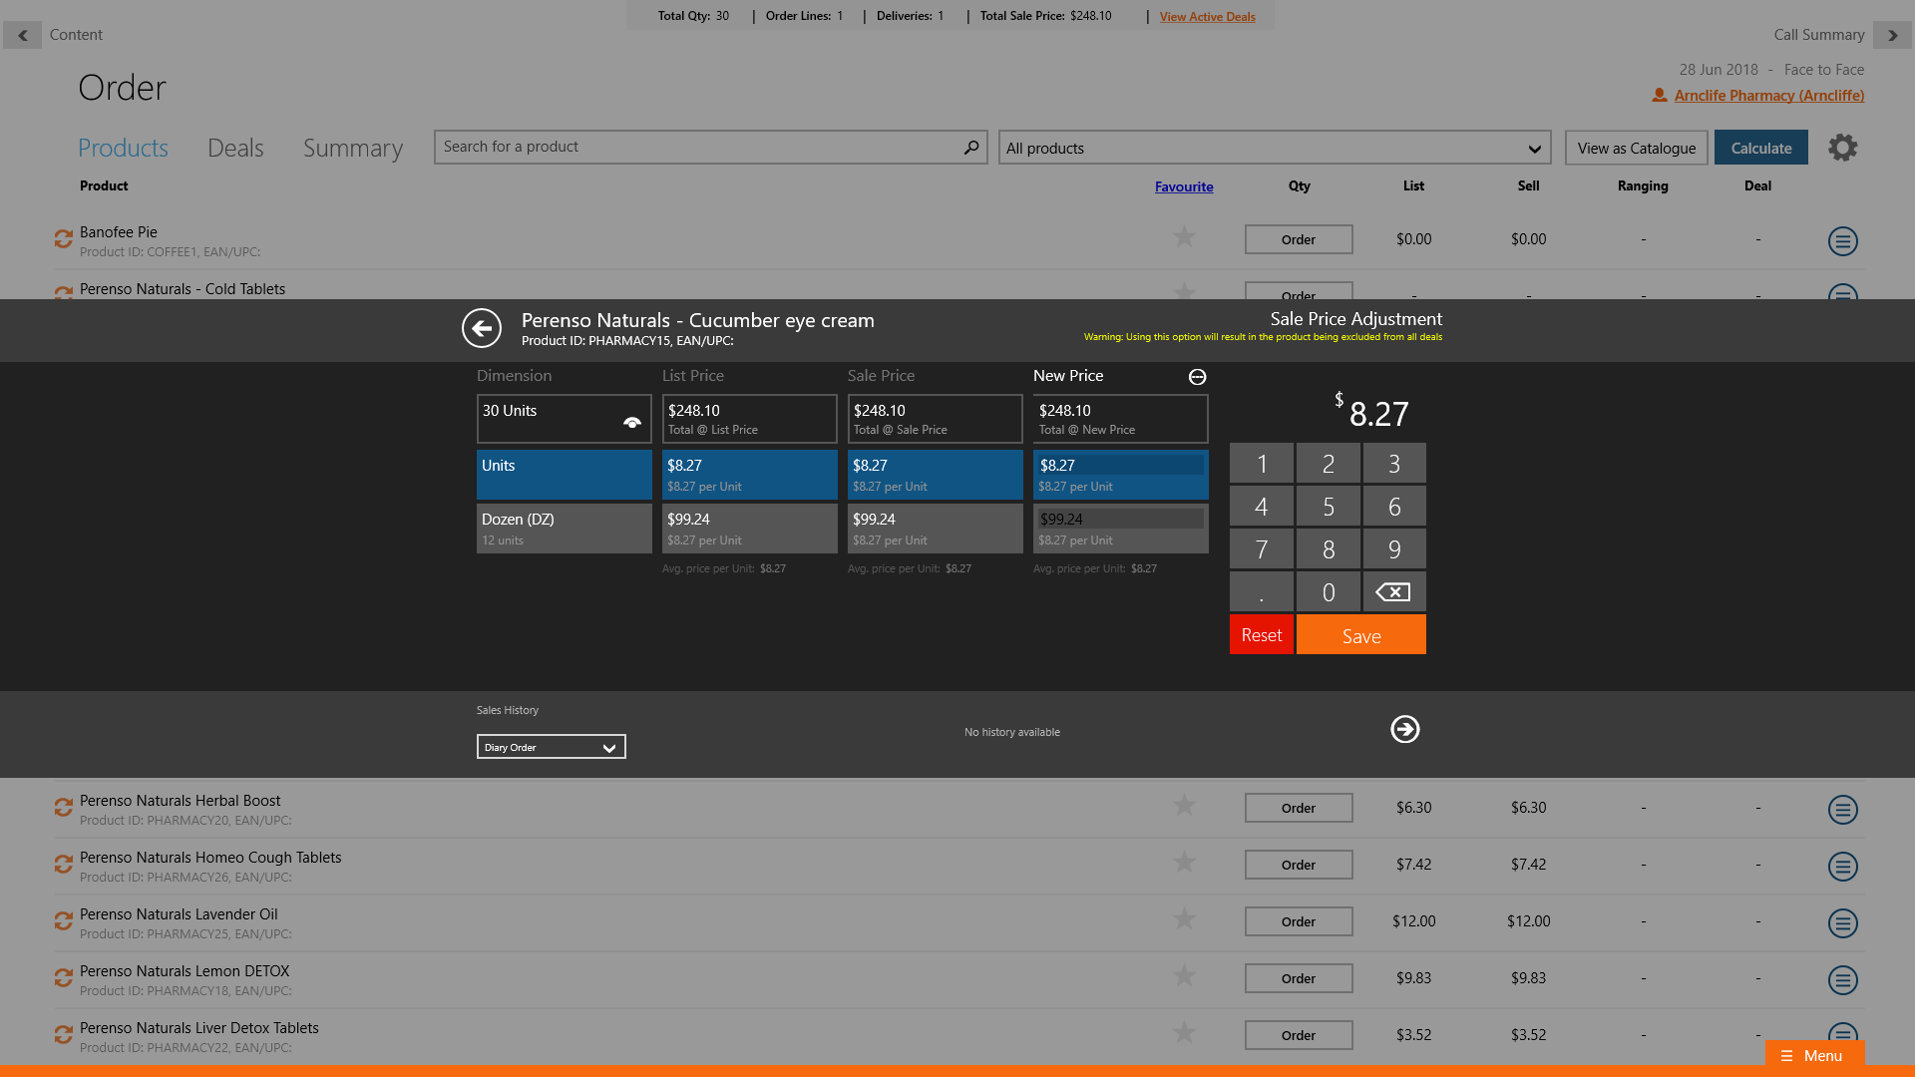Click the back arrow beside Cucumber eye cream
The image size is (1915, 1077).
[482, 328]
